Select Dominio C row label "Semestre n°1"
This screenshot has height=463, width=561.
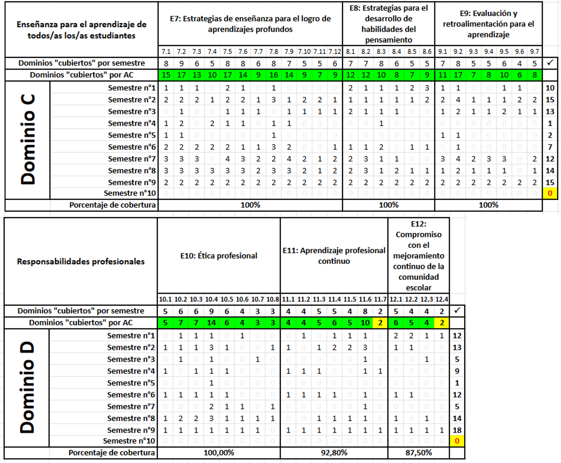coord(132,88)
